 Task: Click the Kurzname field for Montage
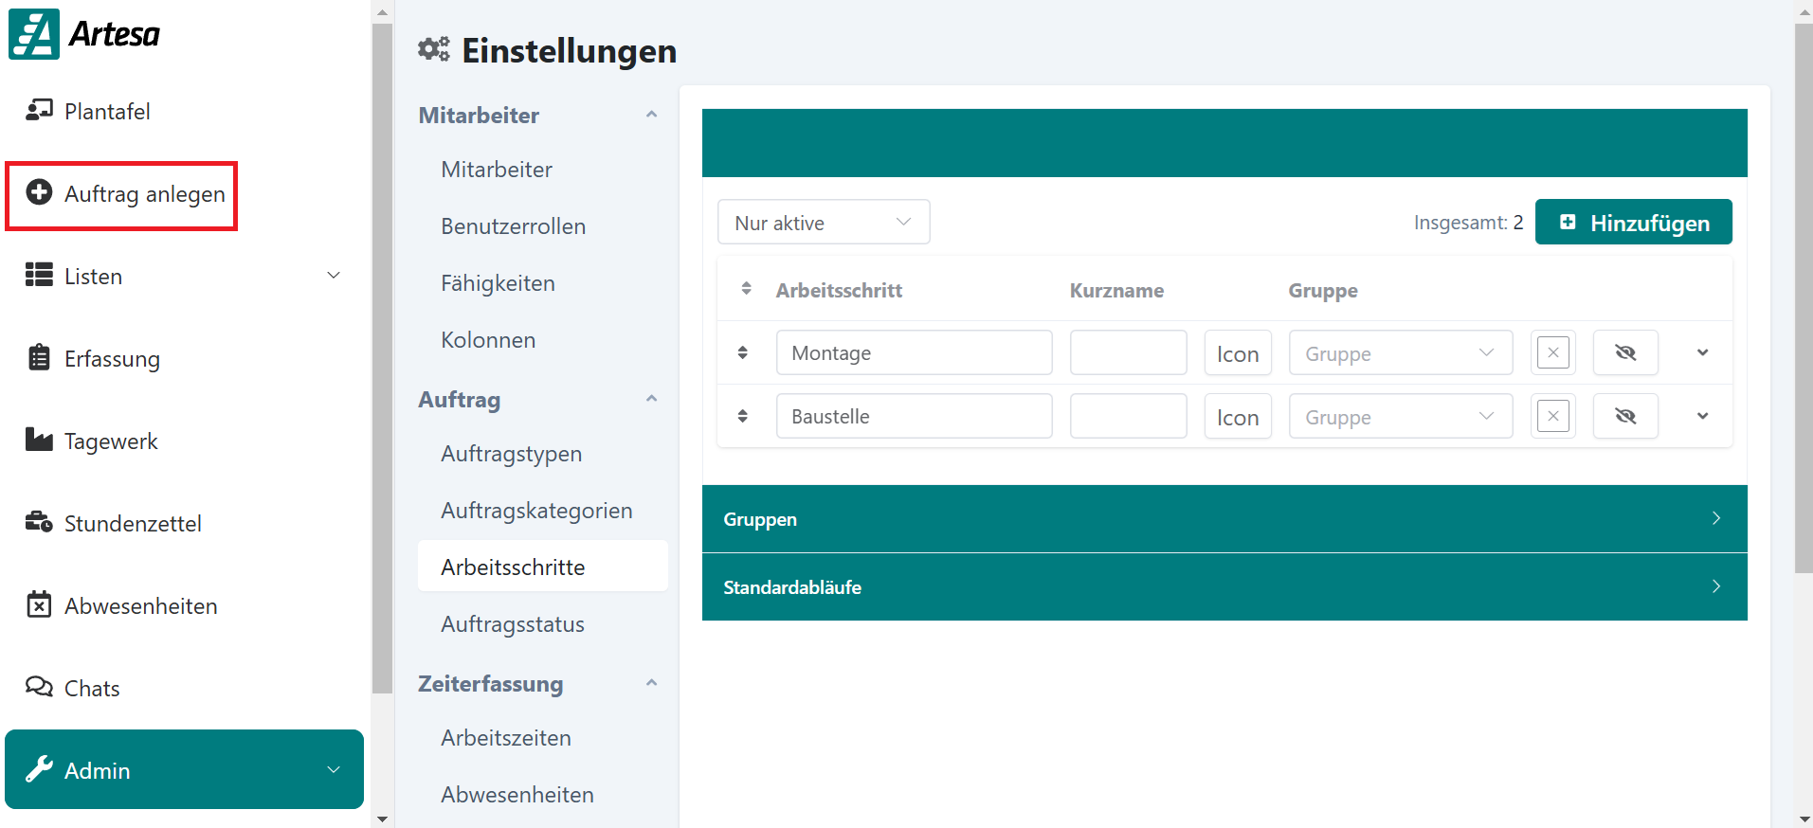1128,353
